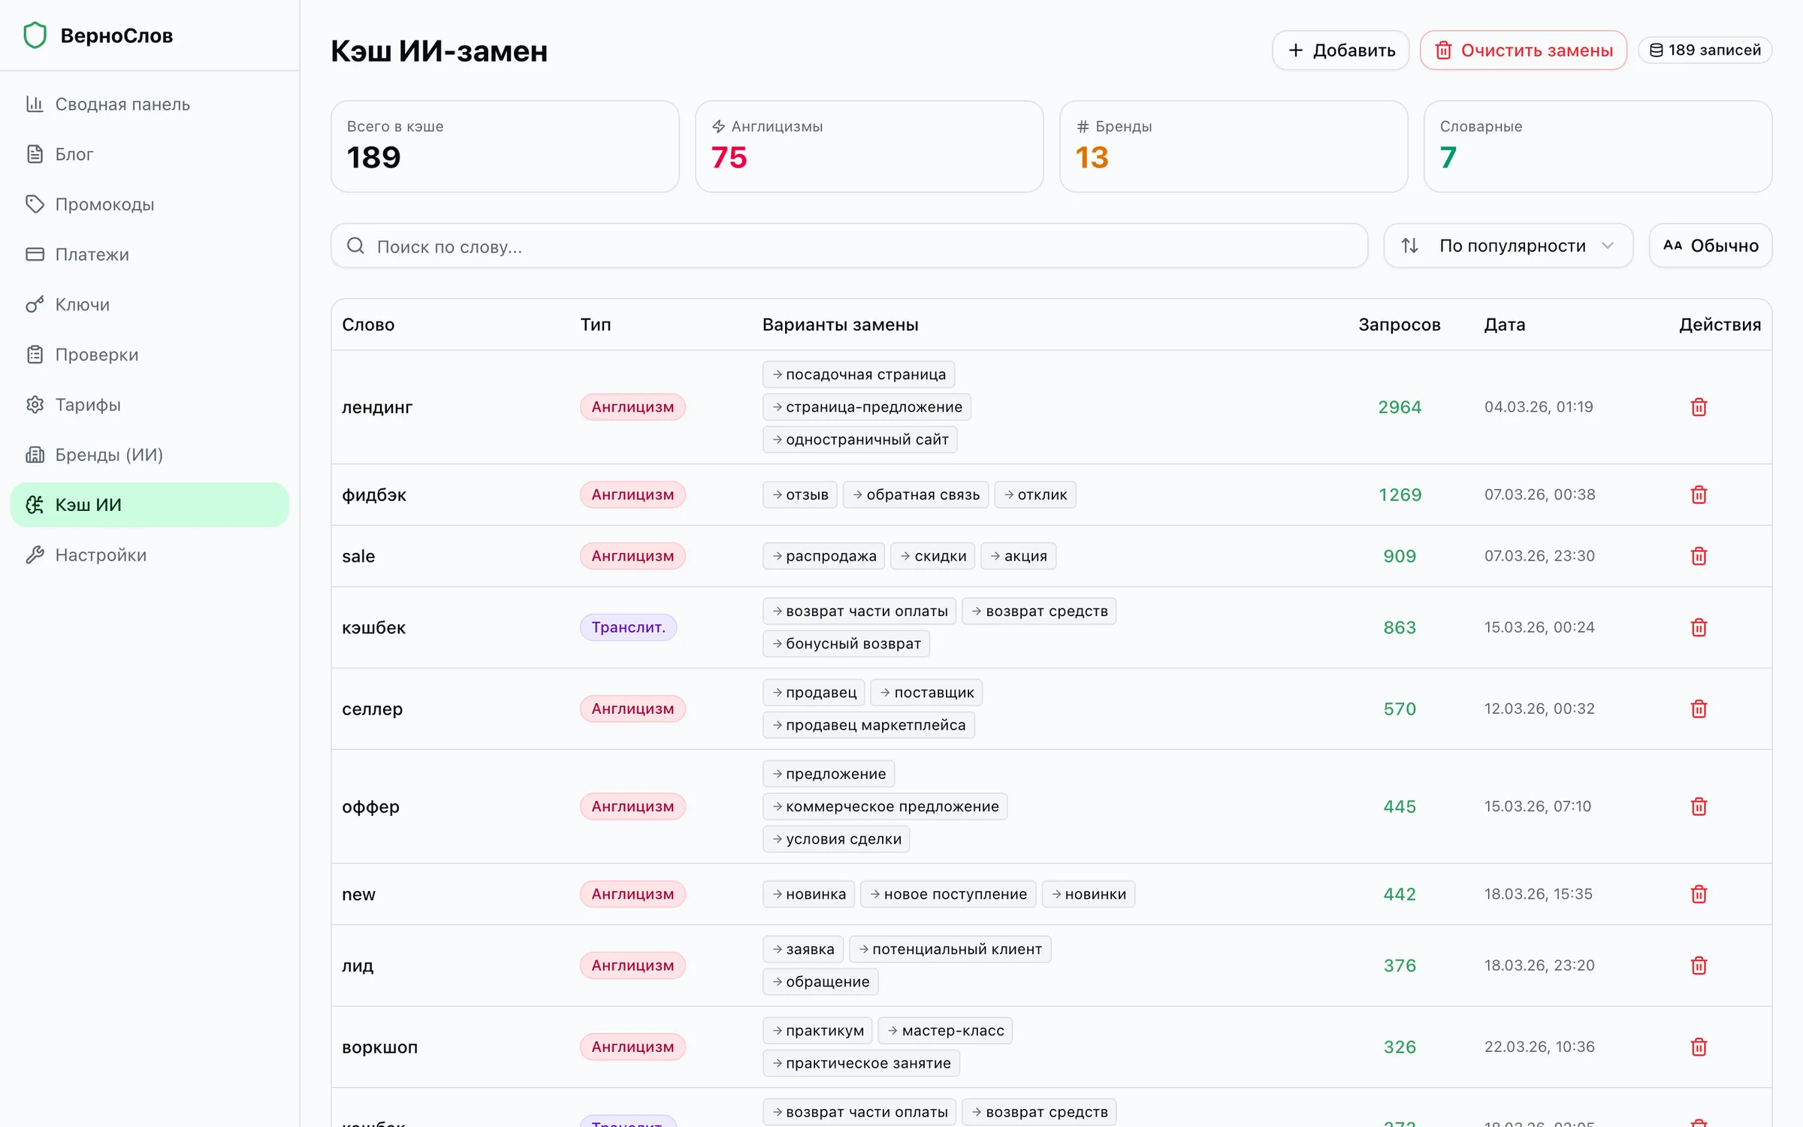Click the Транслит. tag on first кэшбек row
This screenshot has width=1803, height=1127.
point(628,627)
